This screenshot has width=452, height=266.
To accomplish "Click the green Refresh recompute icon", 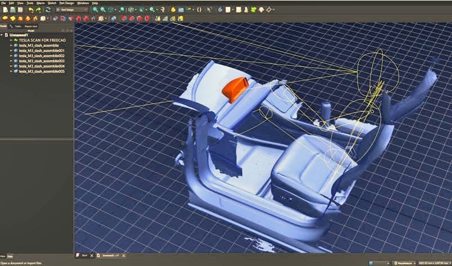I will pyautogui.click(x=48, y=10).
